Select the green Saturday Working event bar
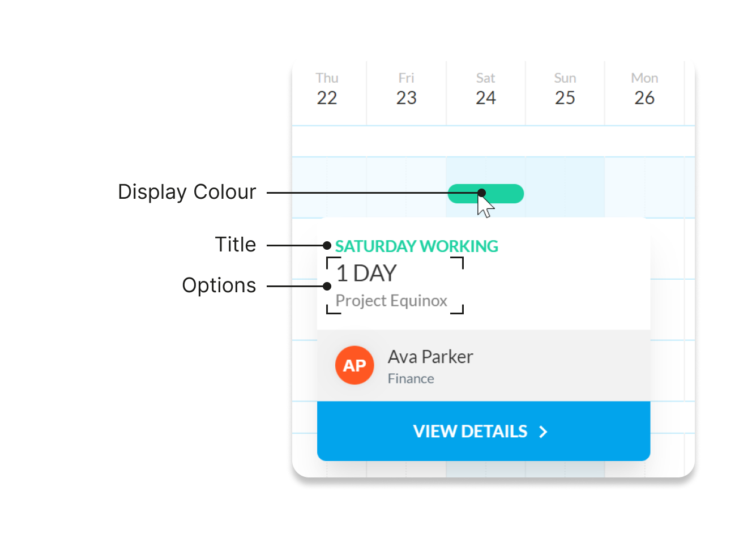This screenshot has width=739, height=542. tap(486, 194)
